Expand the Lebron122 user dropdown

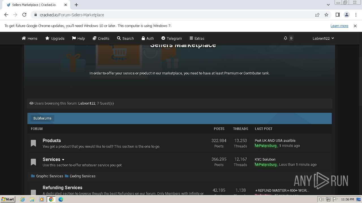click(323, 38)
